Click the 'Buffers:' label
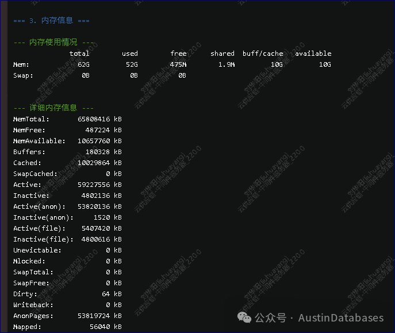 tap(29, 152)
